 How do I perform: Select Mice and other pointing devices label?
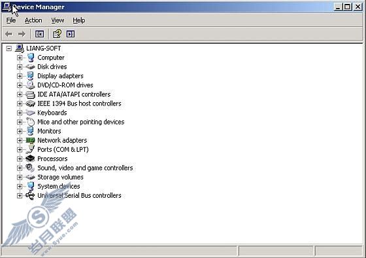81,122
